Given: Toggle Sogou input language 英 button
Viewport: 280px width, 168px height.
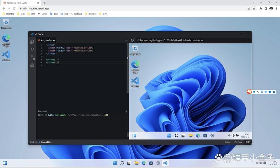Looking at the screenshot, I should (254, 92).
